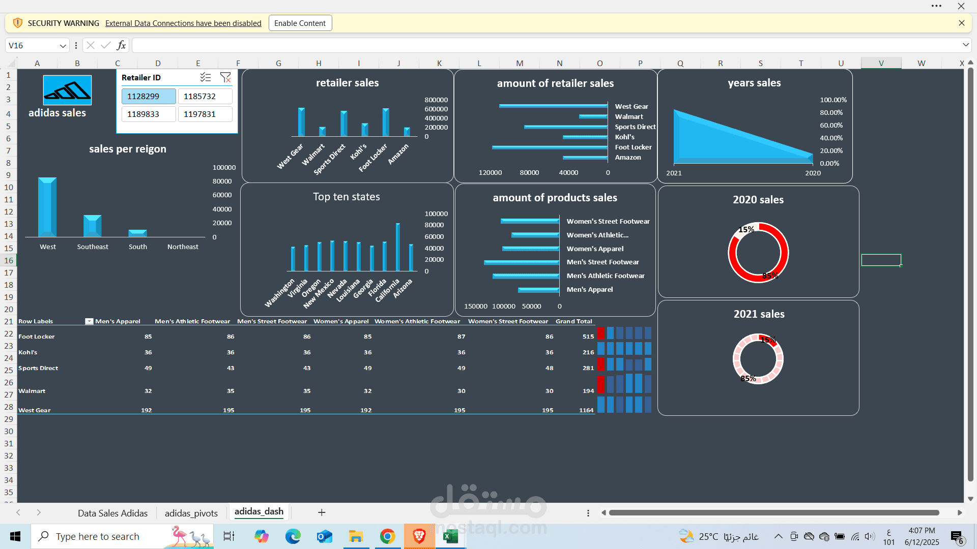Viewport: 977px width, 549px height.
Task: Select the years sales area chart
Action: pyautogui.click(x=743, y=137)
